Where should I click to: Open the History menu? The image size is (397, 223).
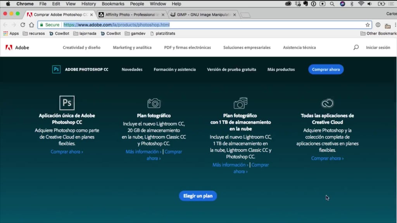[x=89, y=4]
